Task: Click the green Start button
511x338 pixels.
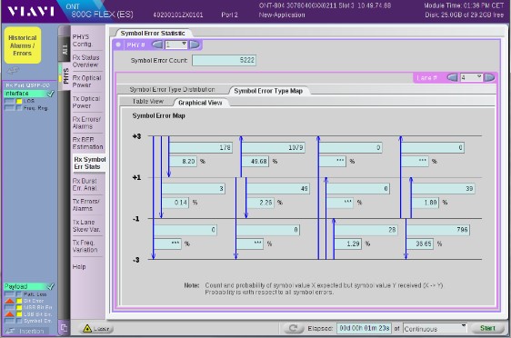Action: [487, 328]
